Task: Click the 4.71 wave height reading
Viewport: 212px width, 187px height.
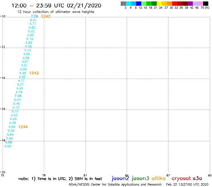Action: (x=33, y=24)
